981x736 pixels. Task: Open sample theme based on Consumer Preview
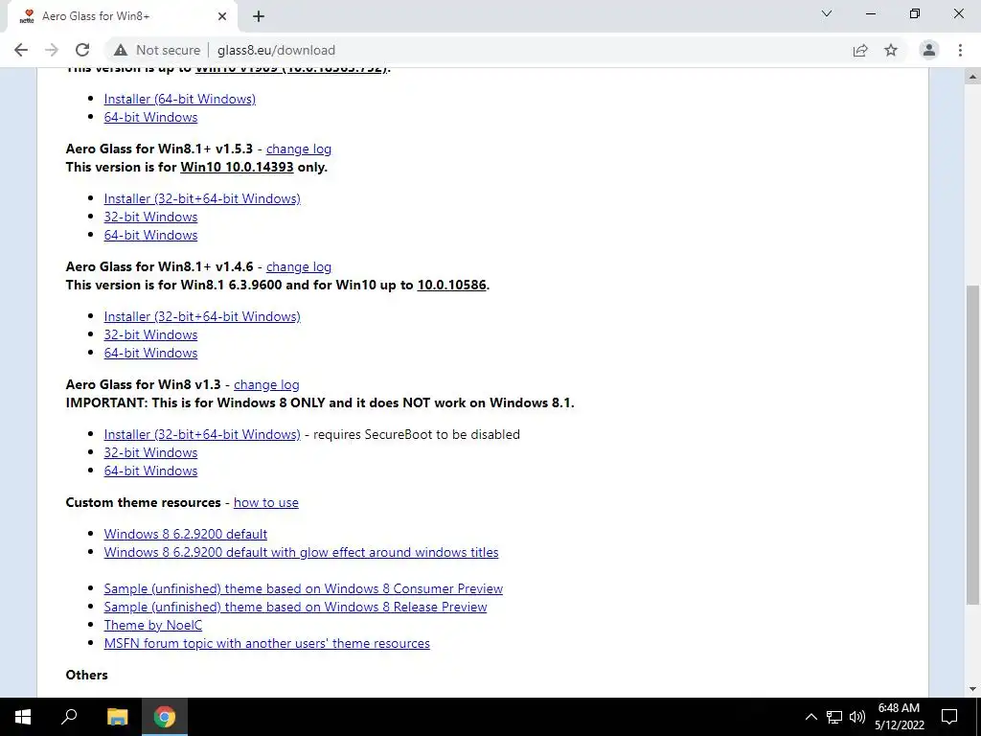pos(304,588)
